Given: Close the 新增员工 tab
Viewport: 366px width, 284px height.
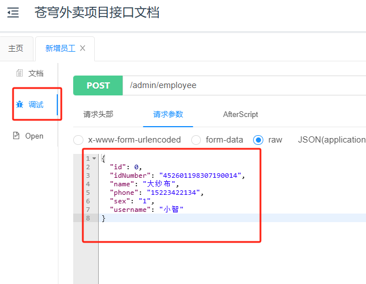Looking at the screenshot, I should pos(83,48).
